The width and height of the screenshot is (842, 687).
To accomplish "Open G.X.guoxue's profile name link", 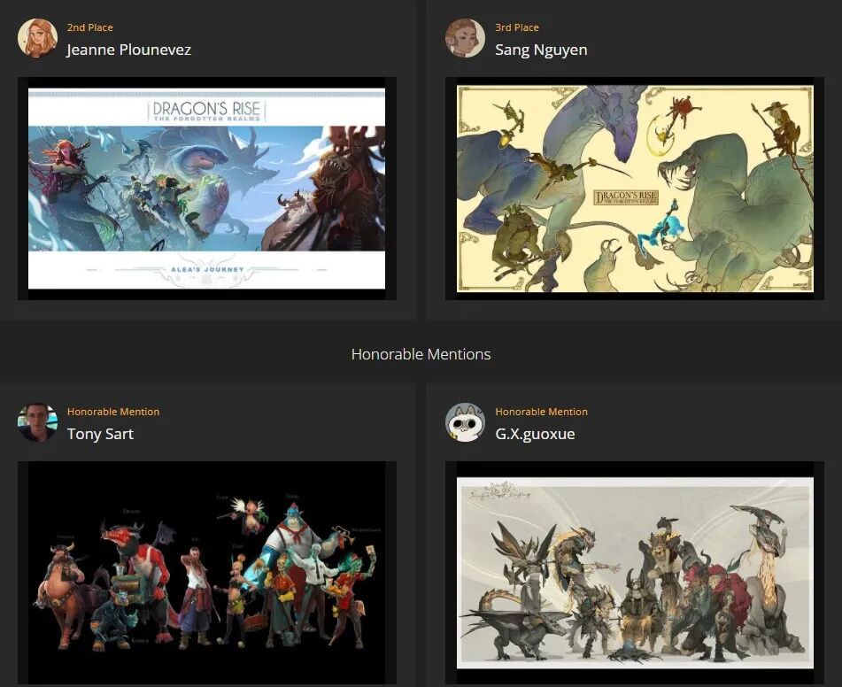I will pos(535,434).
